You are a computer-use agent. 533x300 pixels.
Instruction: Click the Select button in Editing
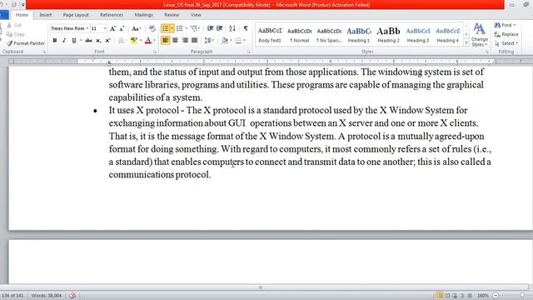[x=506, y=43]
